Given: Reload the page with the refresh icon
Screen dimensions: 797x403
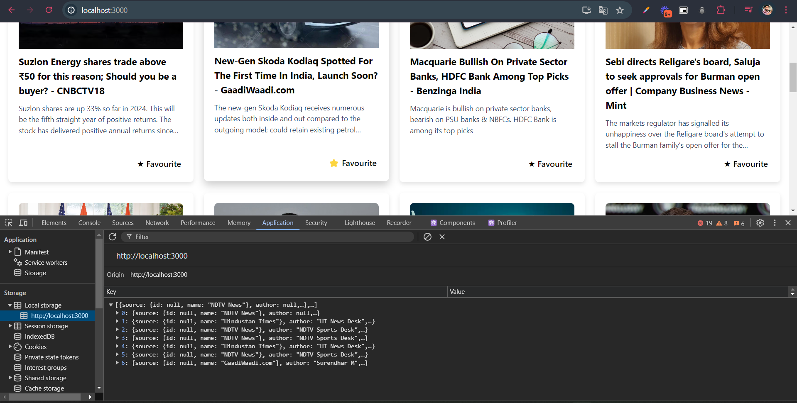Looking at the screenshot, I should tap(49, 10).
